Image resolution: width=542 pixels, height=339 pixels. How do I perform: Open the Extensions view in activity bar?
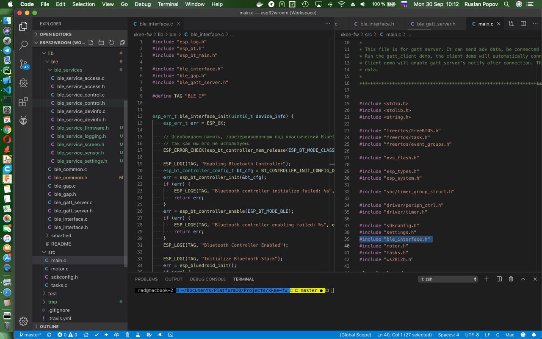(x=23, y=102)
